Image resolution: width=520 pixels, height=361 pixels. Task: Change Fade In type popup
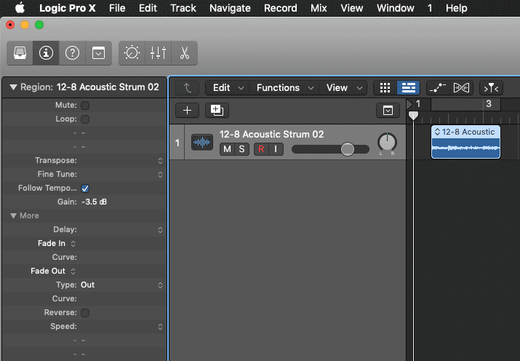click(73, 244)
